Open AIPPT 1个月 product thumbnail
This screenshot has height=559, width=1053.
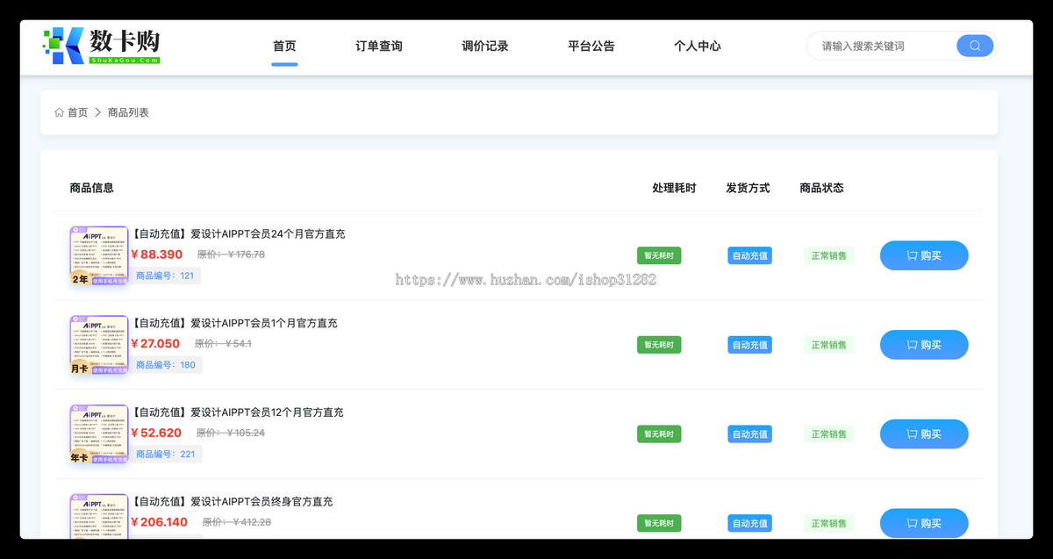pyautogui.click(x=99, y=346)
